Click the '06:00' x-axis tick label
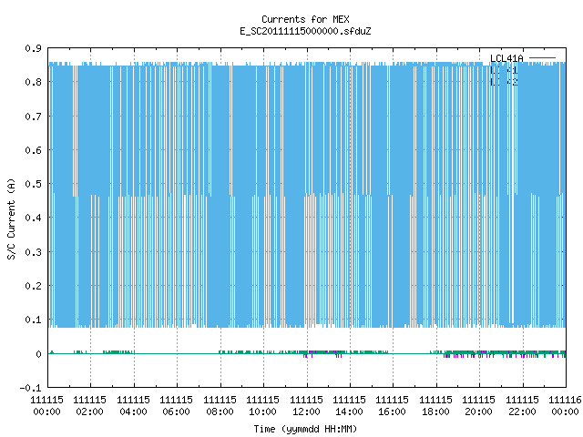The image size is (583, 437). click(176, 412)
